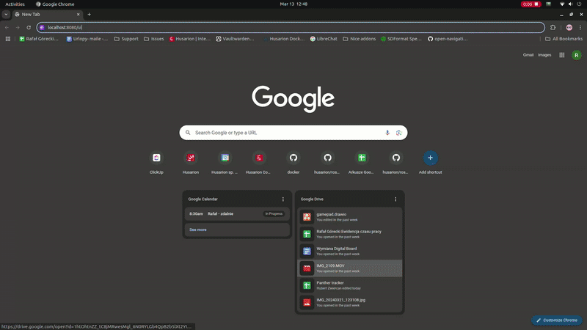Open the open-navigati... GitHub bookmark
587x330 pixels.
[x=448, y=39]
